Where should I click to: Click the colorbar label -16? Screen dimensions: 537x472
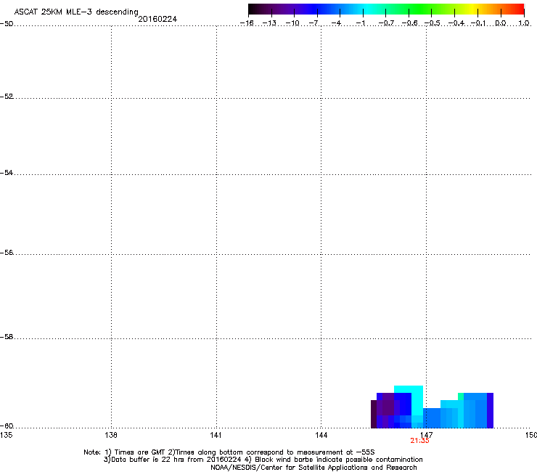click(x=247, y=23)
